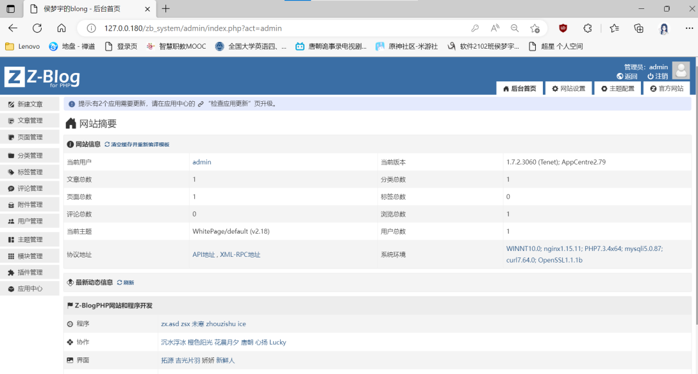Click the 刷新 link under 最新动态信息
The width and height of the screenshot is (698, 374).
click(x=126, y=282)
